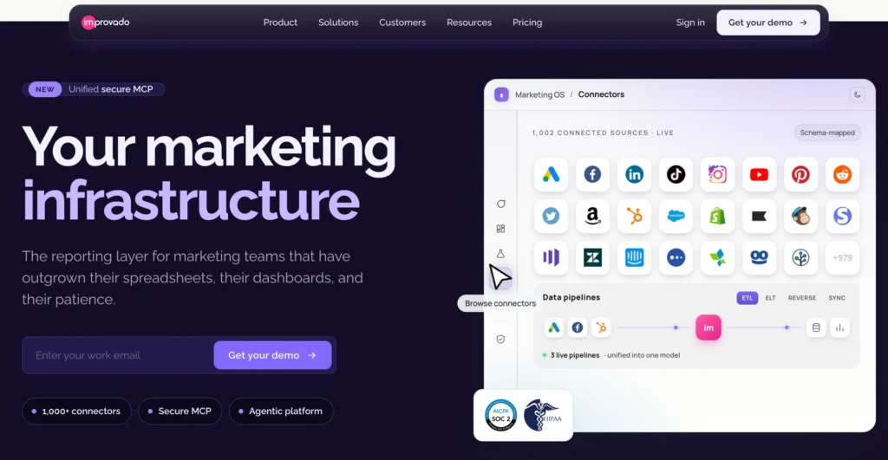Choose the TikTok connector tile
This screenshot has height=460, width=888.
[x=676, y=174]
